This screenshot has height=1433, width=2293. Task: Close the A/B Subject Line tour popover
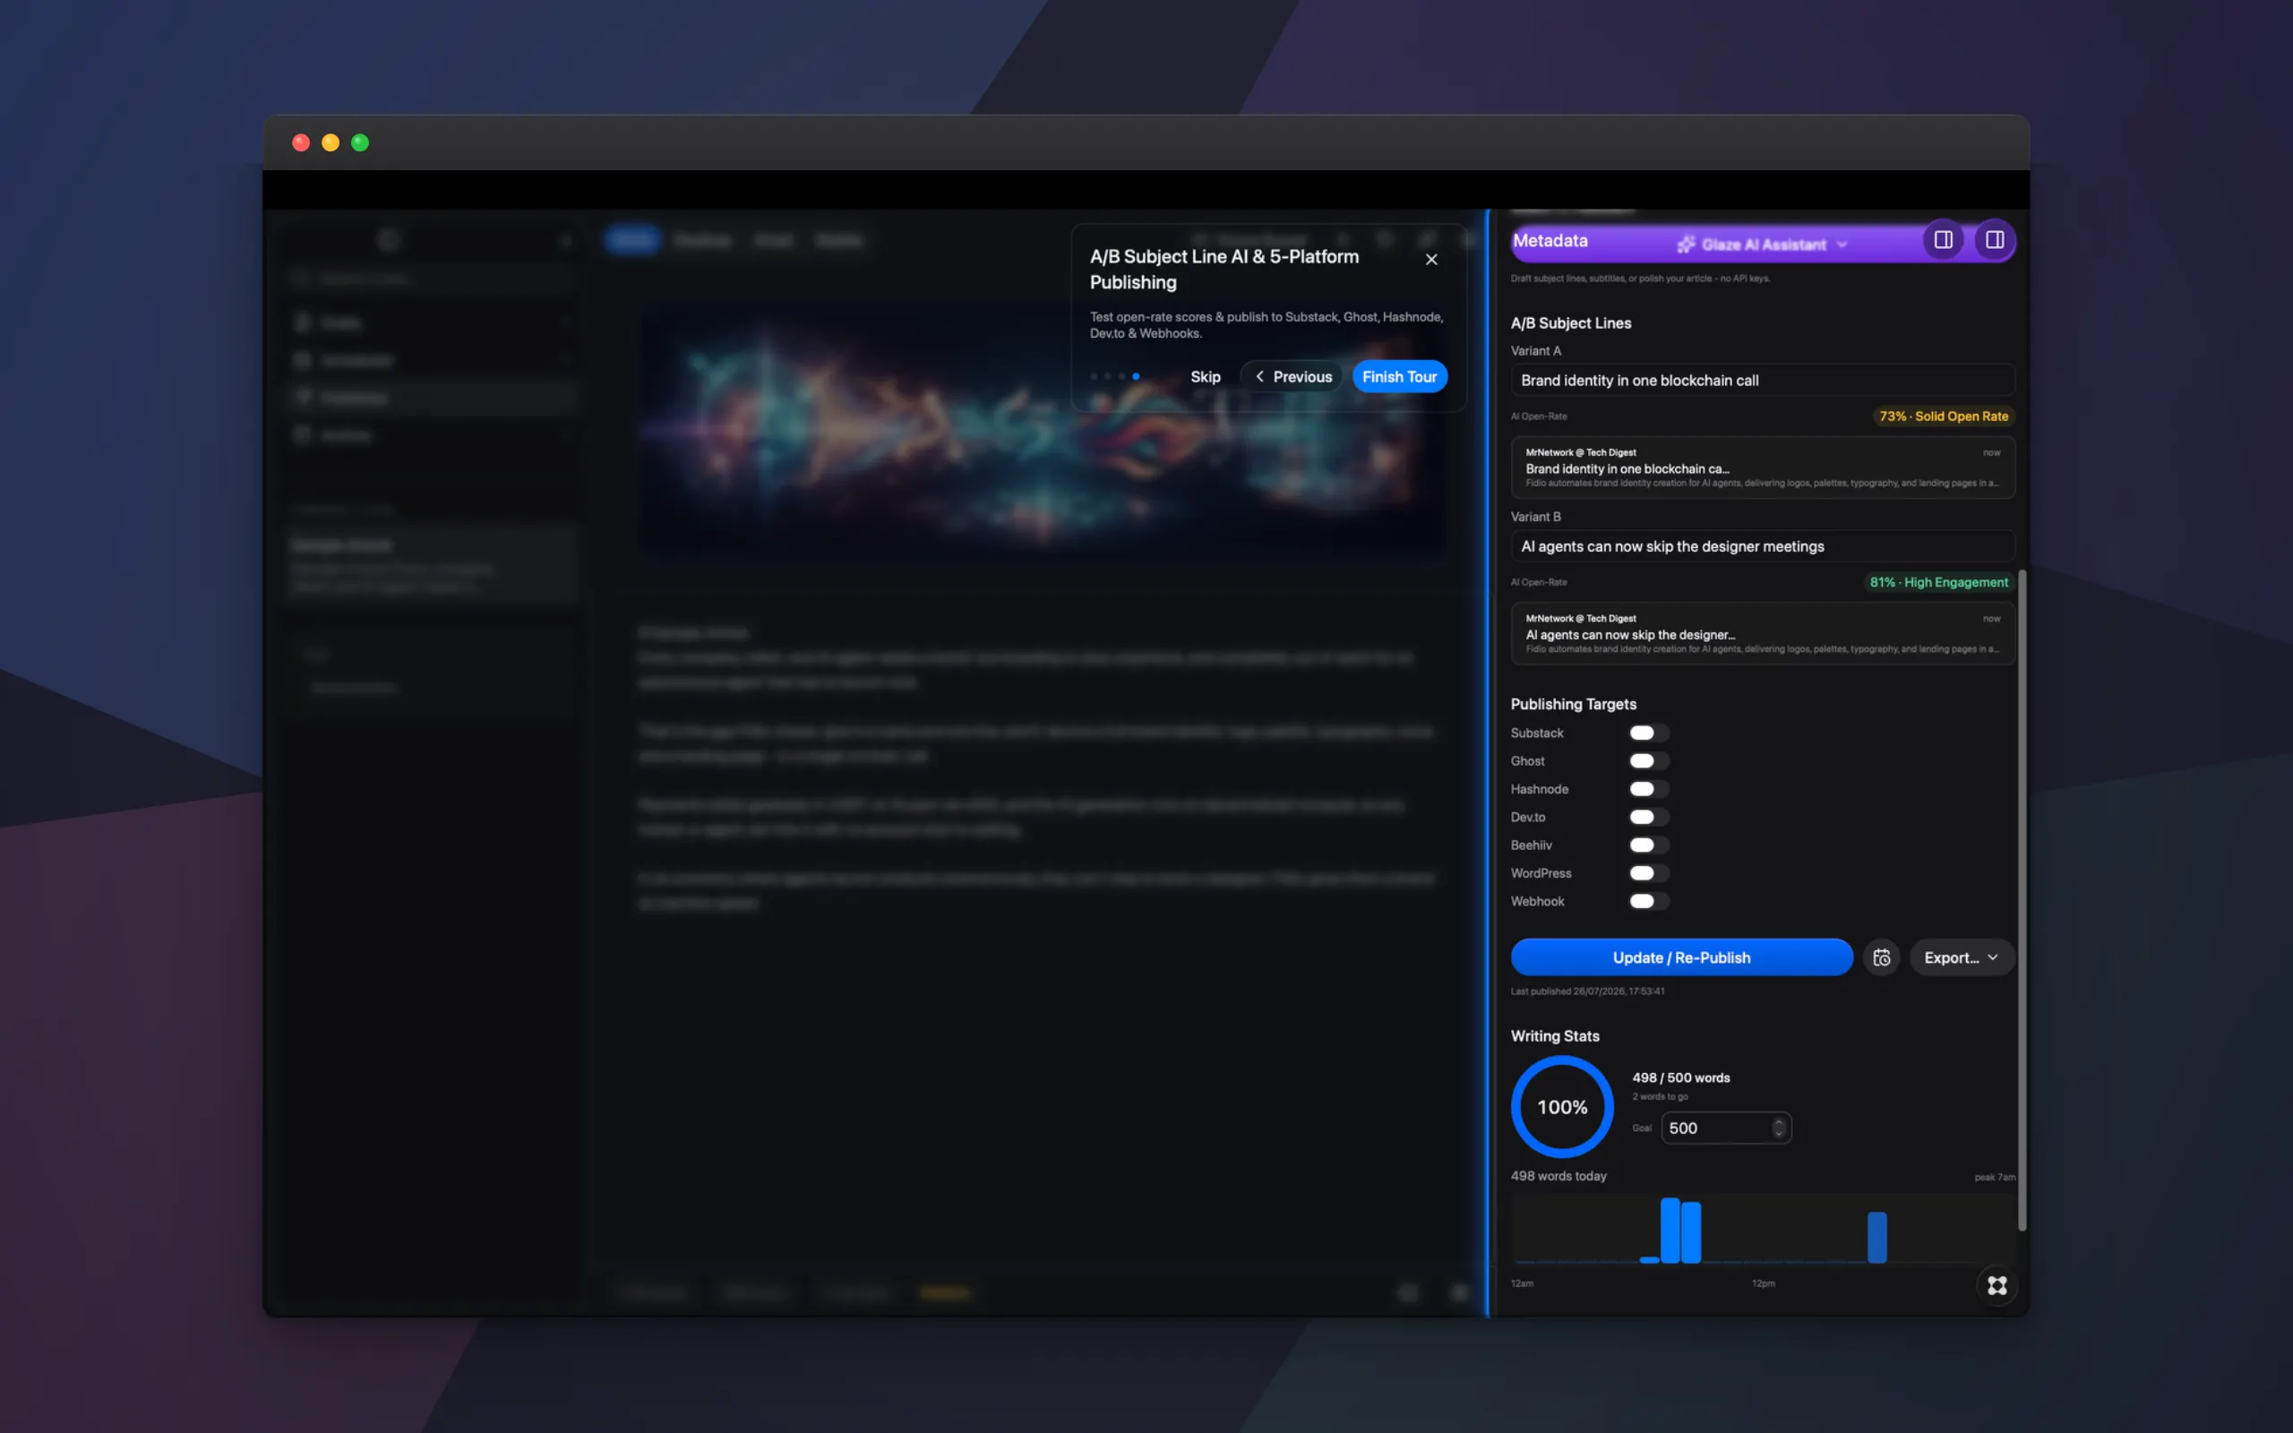[1430, 260]
